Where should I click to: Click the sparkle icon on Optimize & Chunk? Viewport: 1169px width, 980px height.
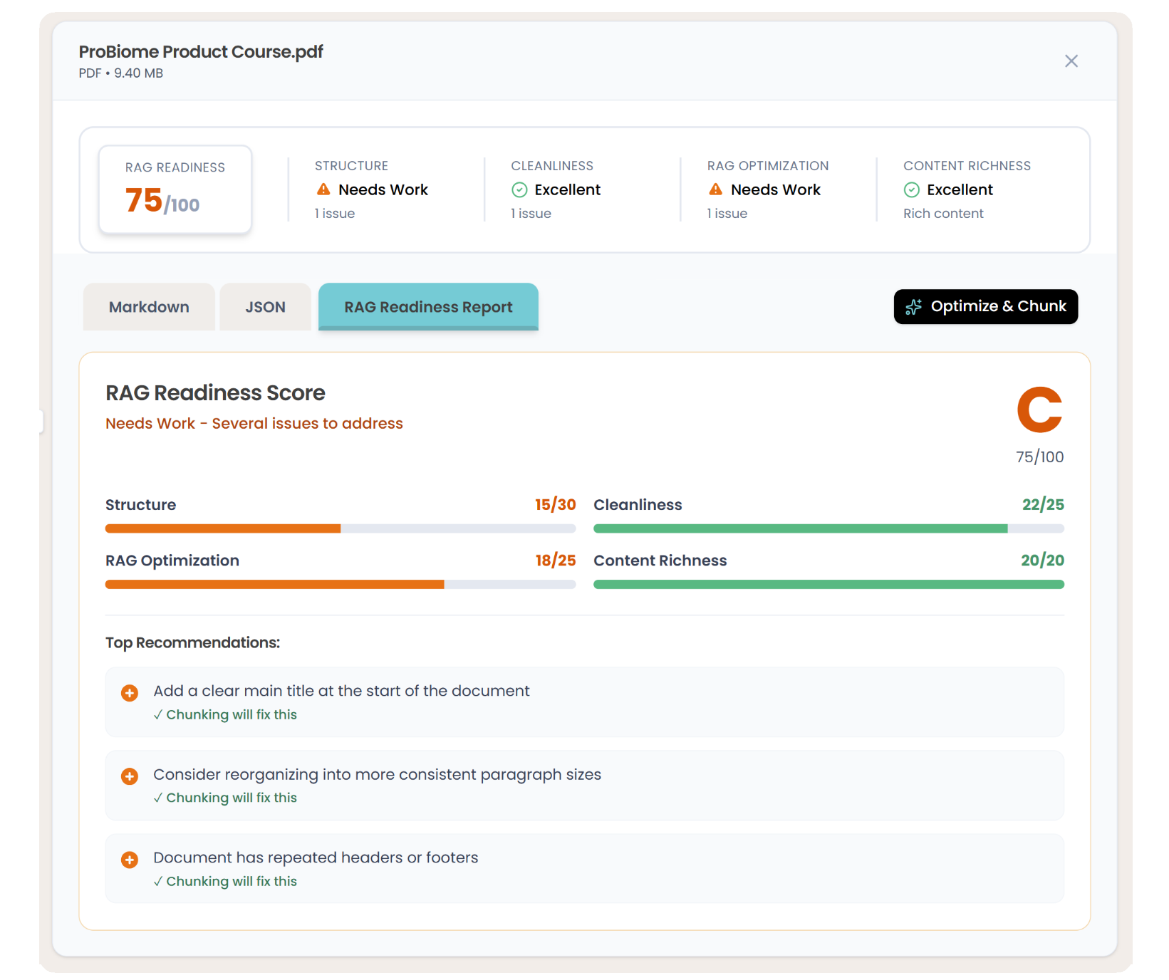tap(913, 307)
